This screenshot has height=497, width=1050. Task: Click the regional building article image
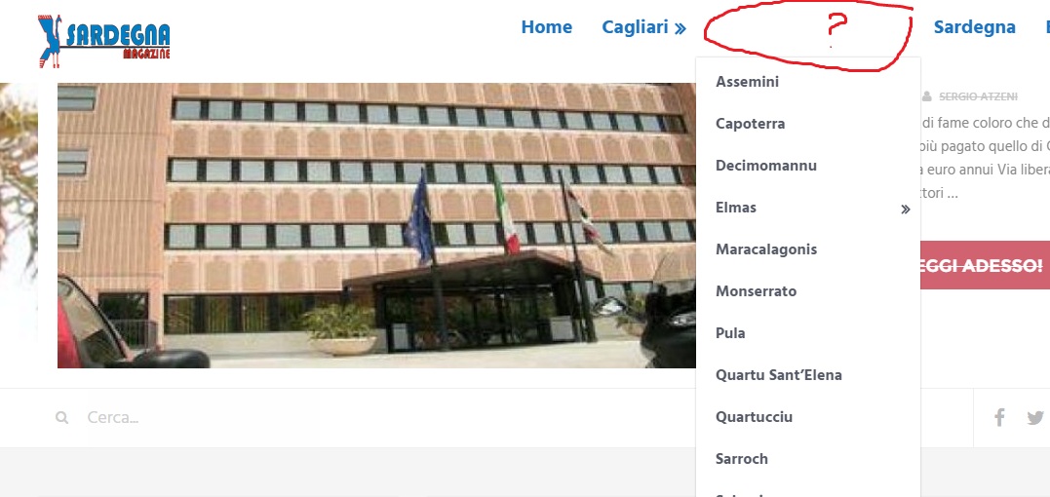point(376,225)
